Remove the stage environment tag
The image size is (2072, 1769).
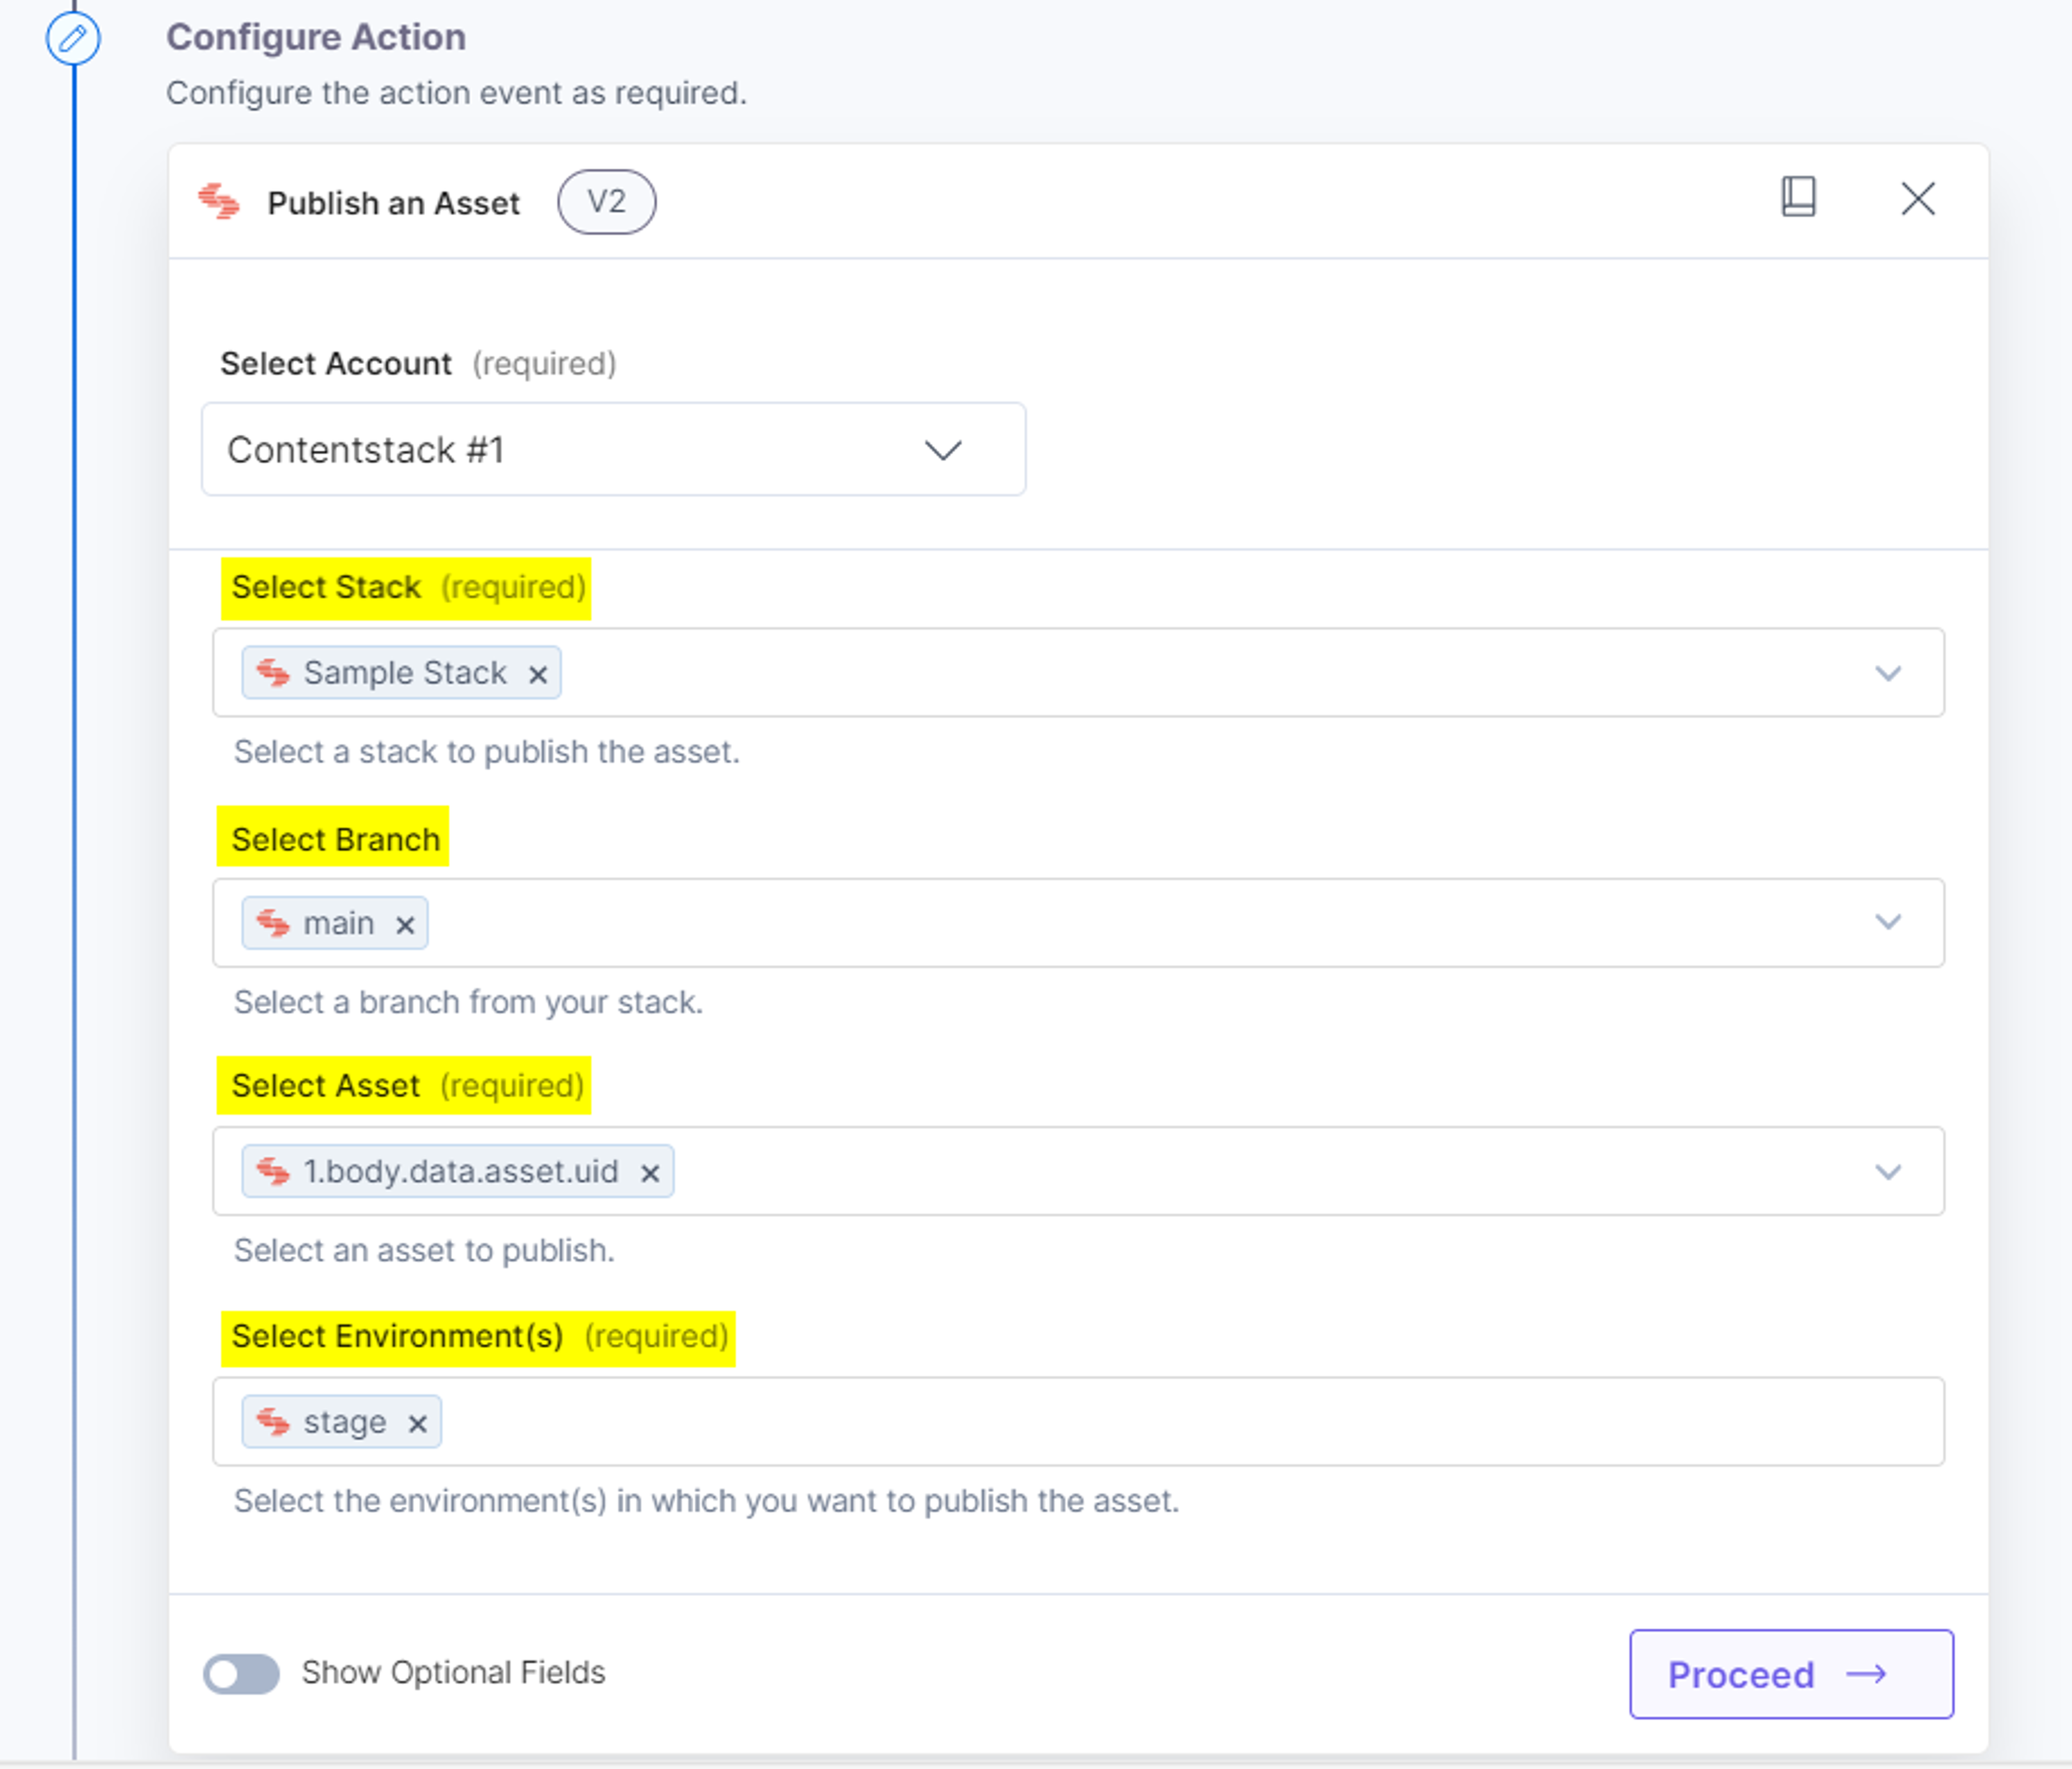[x=418, y=1423]
